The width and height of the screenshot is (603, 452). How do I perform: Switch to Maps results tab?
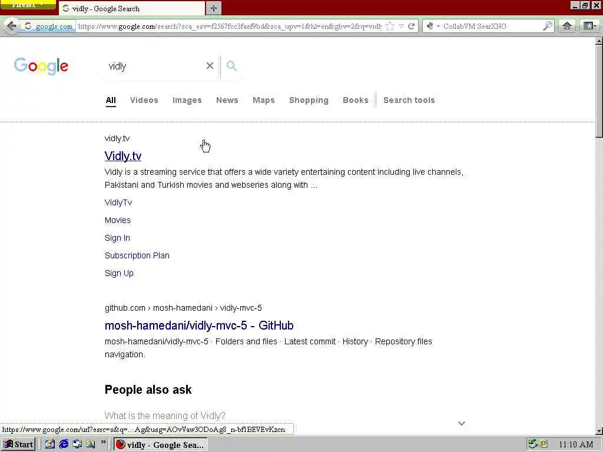[x=263, y=100]
